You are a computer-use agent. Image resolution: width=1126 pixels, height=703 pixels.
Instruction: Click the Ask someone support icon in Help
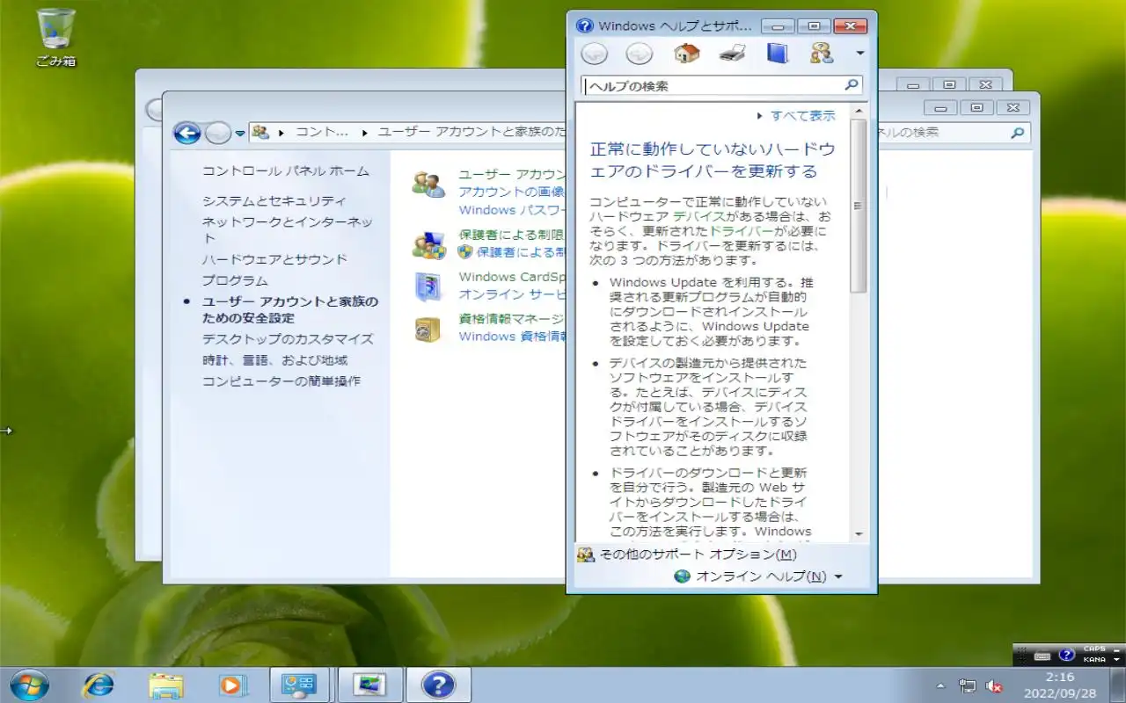[x=822, y=54]
